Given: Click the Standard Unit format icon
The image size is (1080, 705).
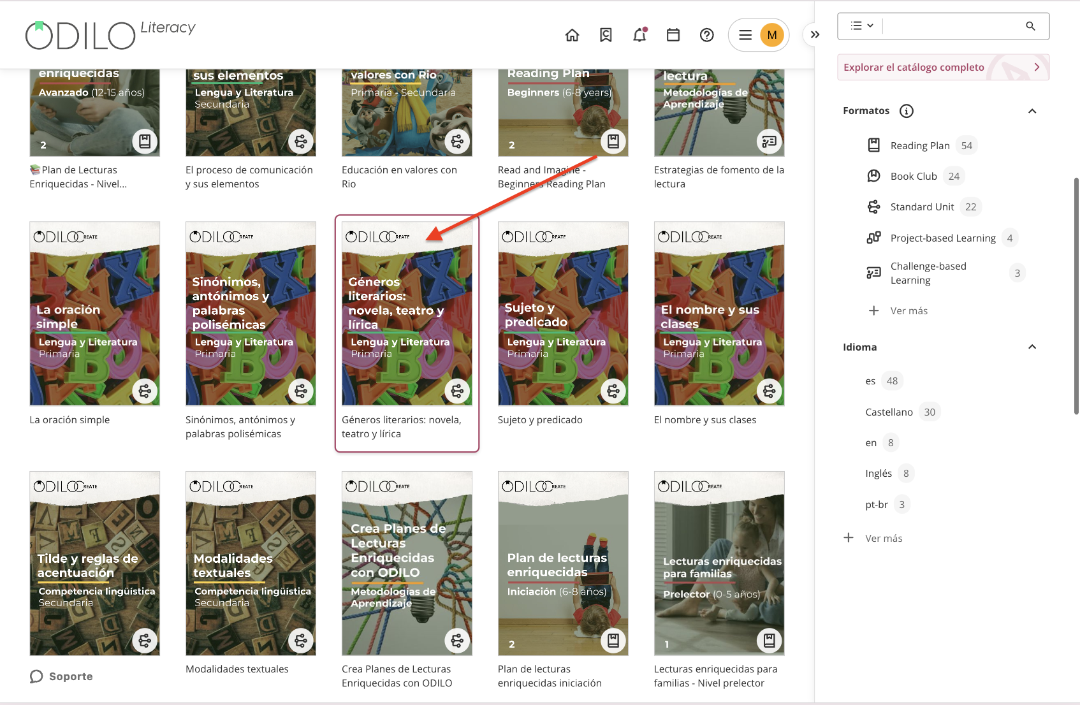Looking at the screenshot, I should (x=873, y=207).
